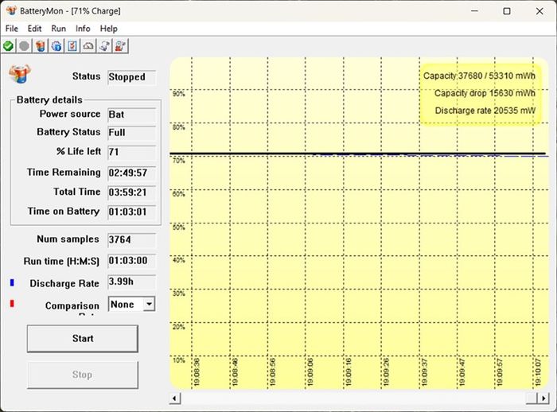Click the grey figure toolbar icon
The height and width of the screenshot is (412, 557).
(104, 46)
